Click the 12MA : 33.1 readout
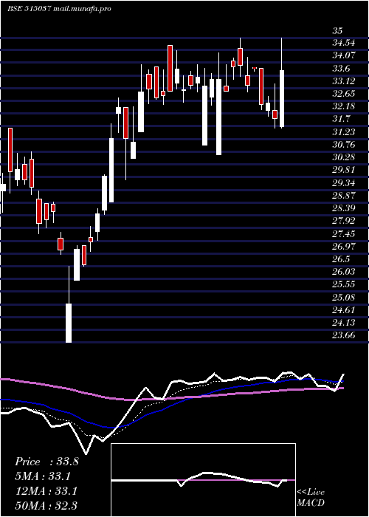This screenshot has height=517, width=369. pos(46,491)
